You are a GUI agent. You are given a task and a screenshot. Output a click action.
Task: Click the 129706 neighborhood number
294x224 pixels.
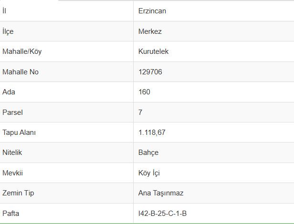coord(150,72)
